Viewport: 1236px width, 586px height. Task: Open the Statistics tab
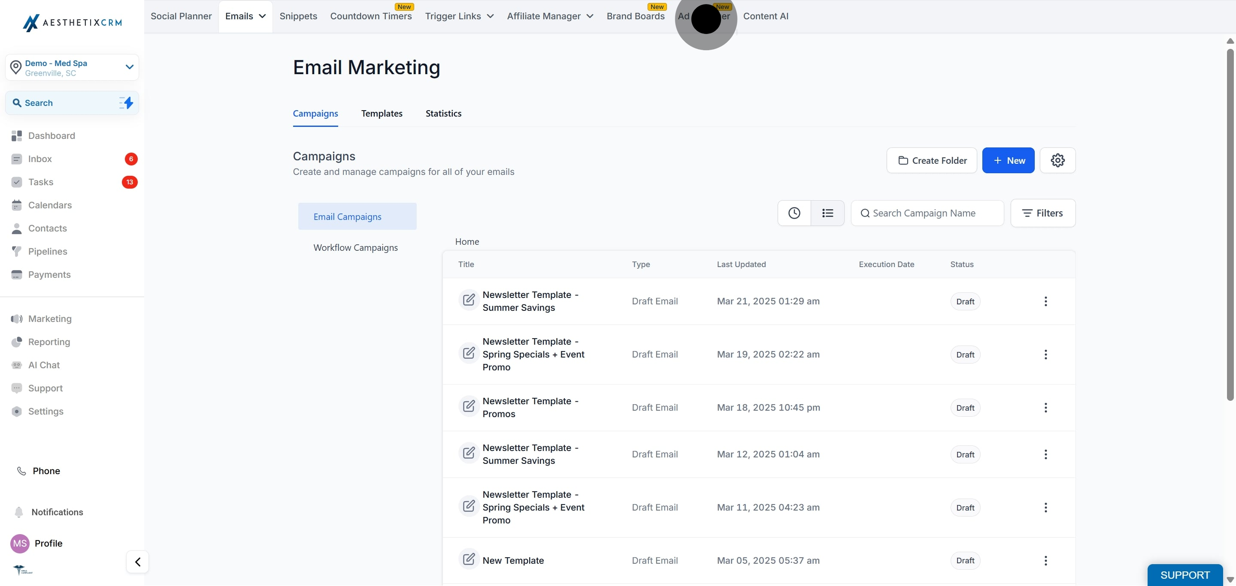(443, 114)
